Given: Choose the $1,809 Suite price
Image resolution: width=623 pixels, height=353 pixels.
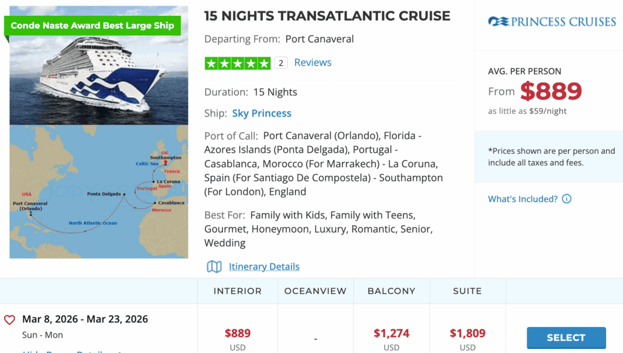Looking at the screenshot, I should tap(467, 334).
